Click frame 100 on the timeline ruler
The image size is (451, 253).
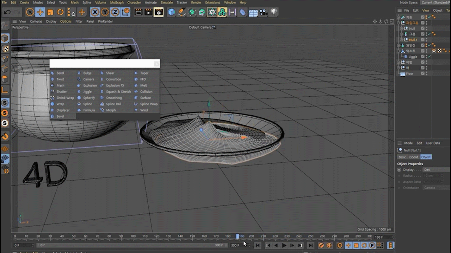click(x=133, y=236)
